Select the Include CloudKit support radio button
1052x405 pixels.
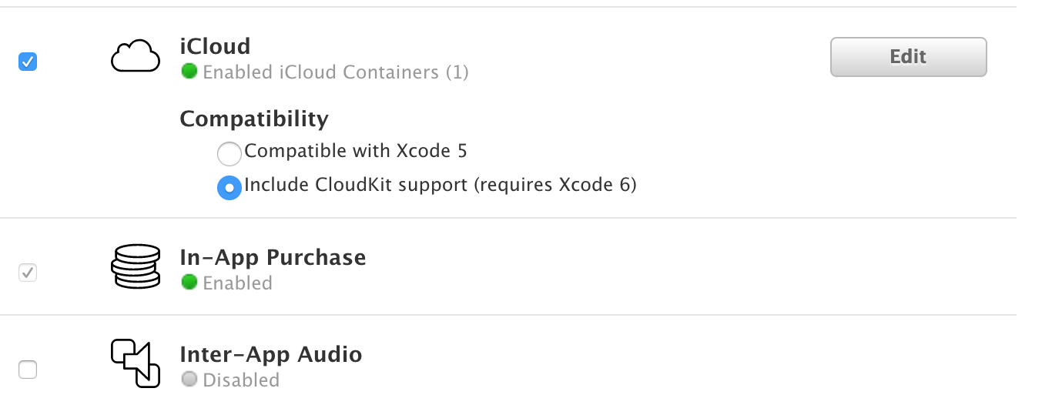(x=229, y=188)
